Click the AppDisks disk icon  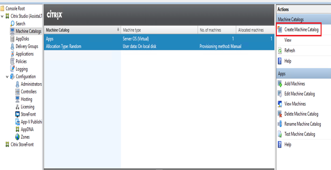(x=13, y=39)
